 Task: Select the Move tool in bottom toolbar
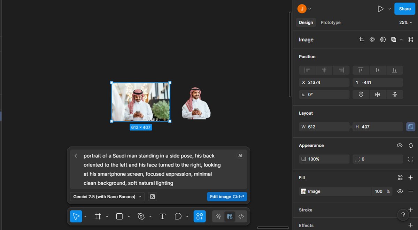click(76, 216)
